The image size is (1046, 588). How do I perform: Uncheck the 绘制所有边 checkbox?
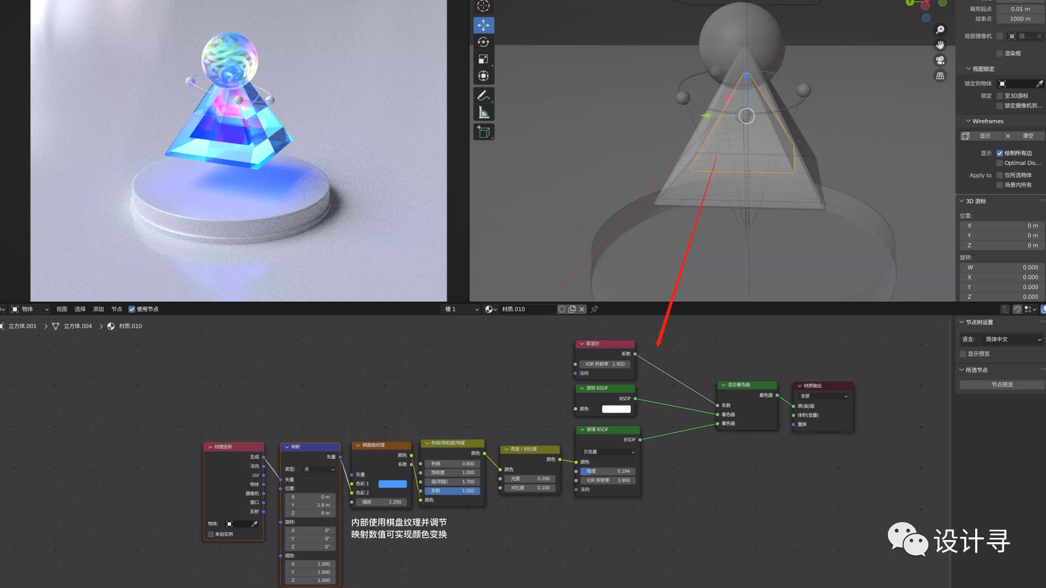(1000, 153)
